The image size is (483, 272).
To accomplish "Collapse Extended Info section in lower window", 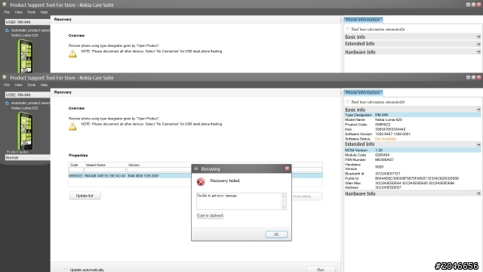I will (x=478, y=144).
